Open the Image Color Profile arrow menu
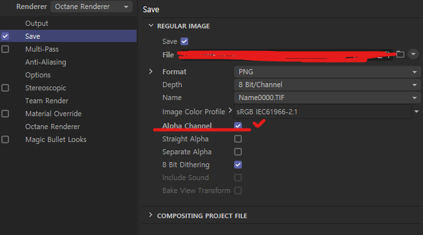Viewport: 423px width, 235px height. 417,112
